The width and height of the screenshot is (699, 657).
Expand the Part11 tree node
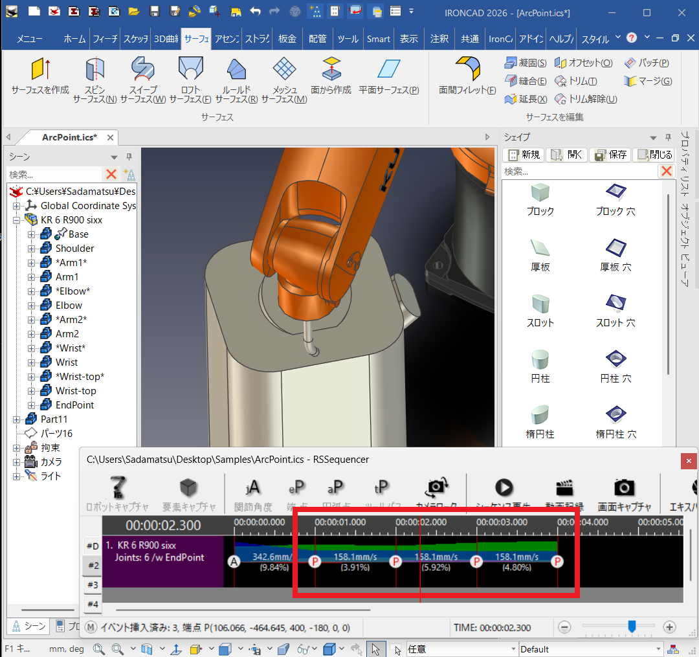(16, 420)
